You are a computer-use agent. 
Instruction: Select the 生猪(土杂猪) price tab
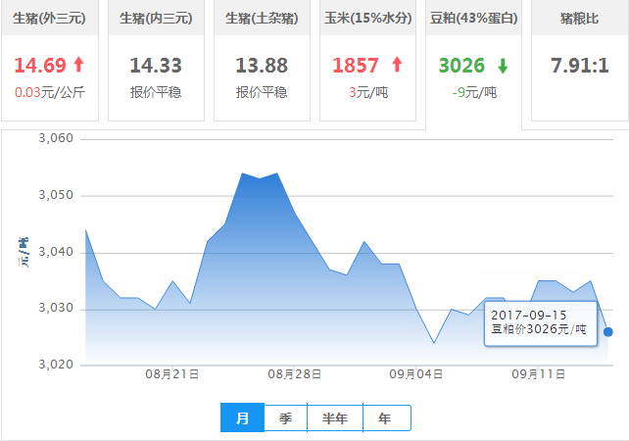coord(262,60)
